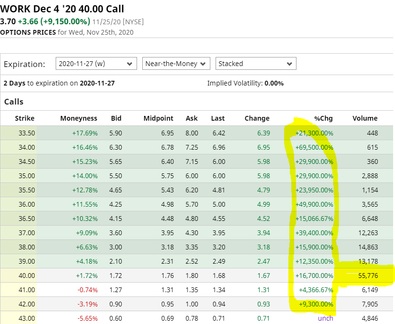Expand the Near-the-Money filter dropdown

pos(176,64)
